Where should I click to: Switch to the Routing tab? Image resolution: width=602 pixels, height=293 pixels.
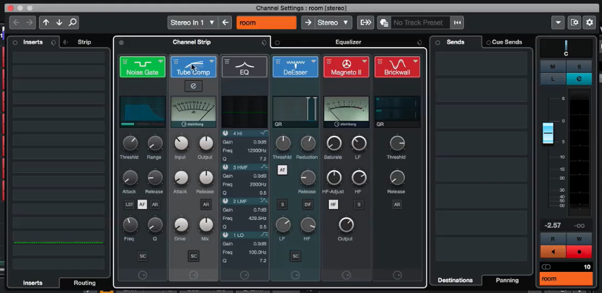coord(84,283)
